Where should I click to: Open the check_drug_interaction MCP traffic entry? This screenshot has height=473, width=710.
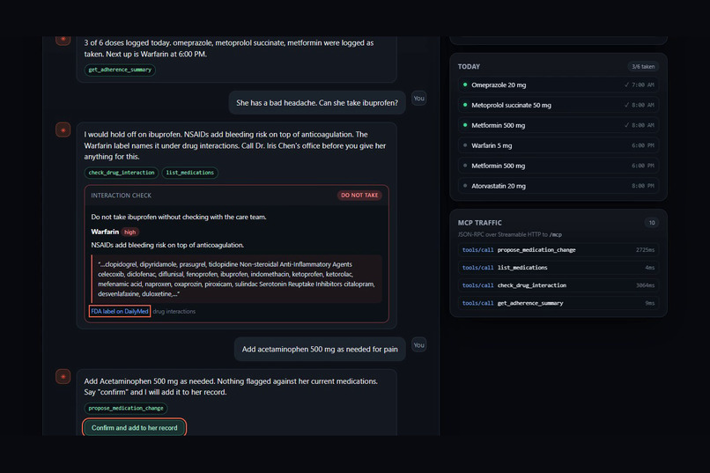558,285
